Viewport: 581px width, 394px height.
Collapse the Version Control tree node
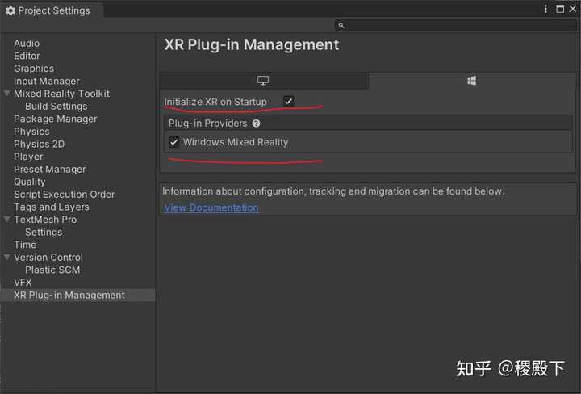(6, 257)
